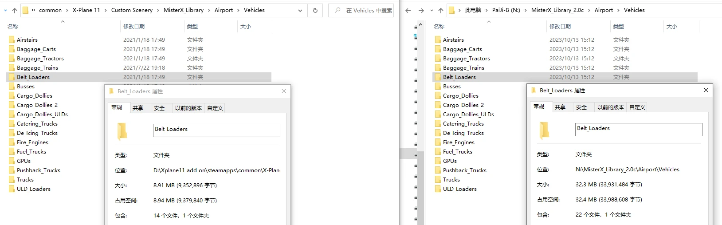
Task: Click MisterX_Library_2.0c breadcrumb in right window
Action: [x=557, y=10]
